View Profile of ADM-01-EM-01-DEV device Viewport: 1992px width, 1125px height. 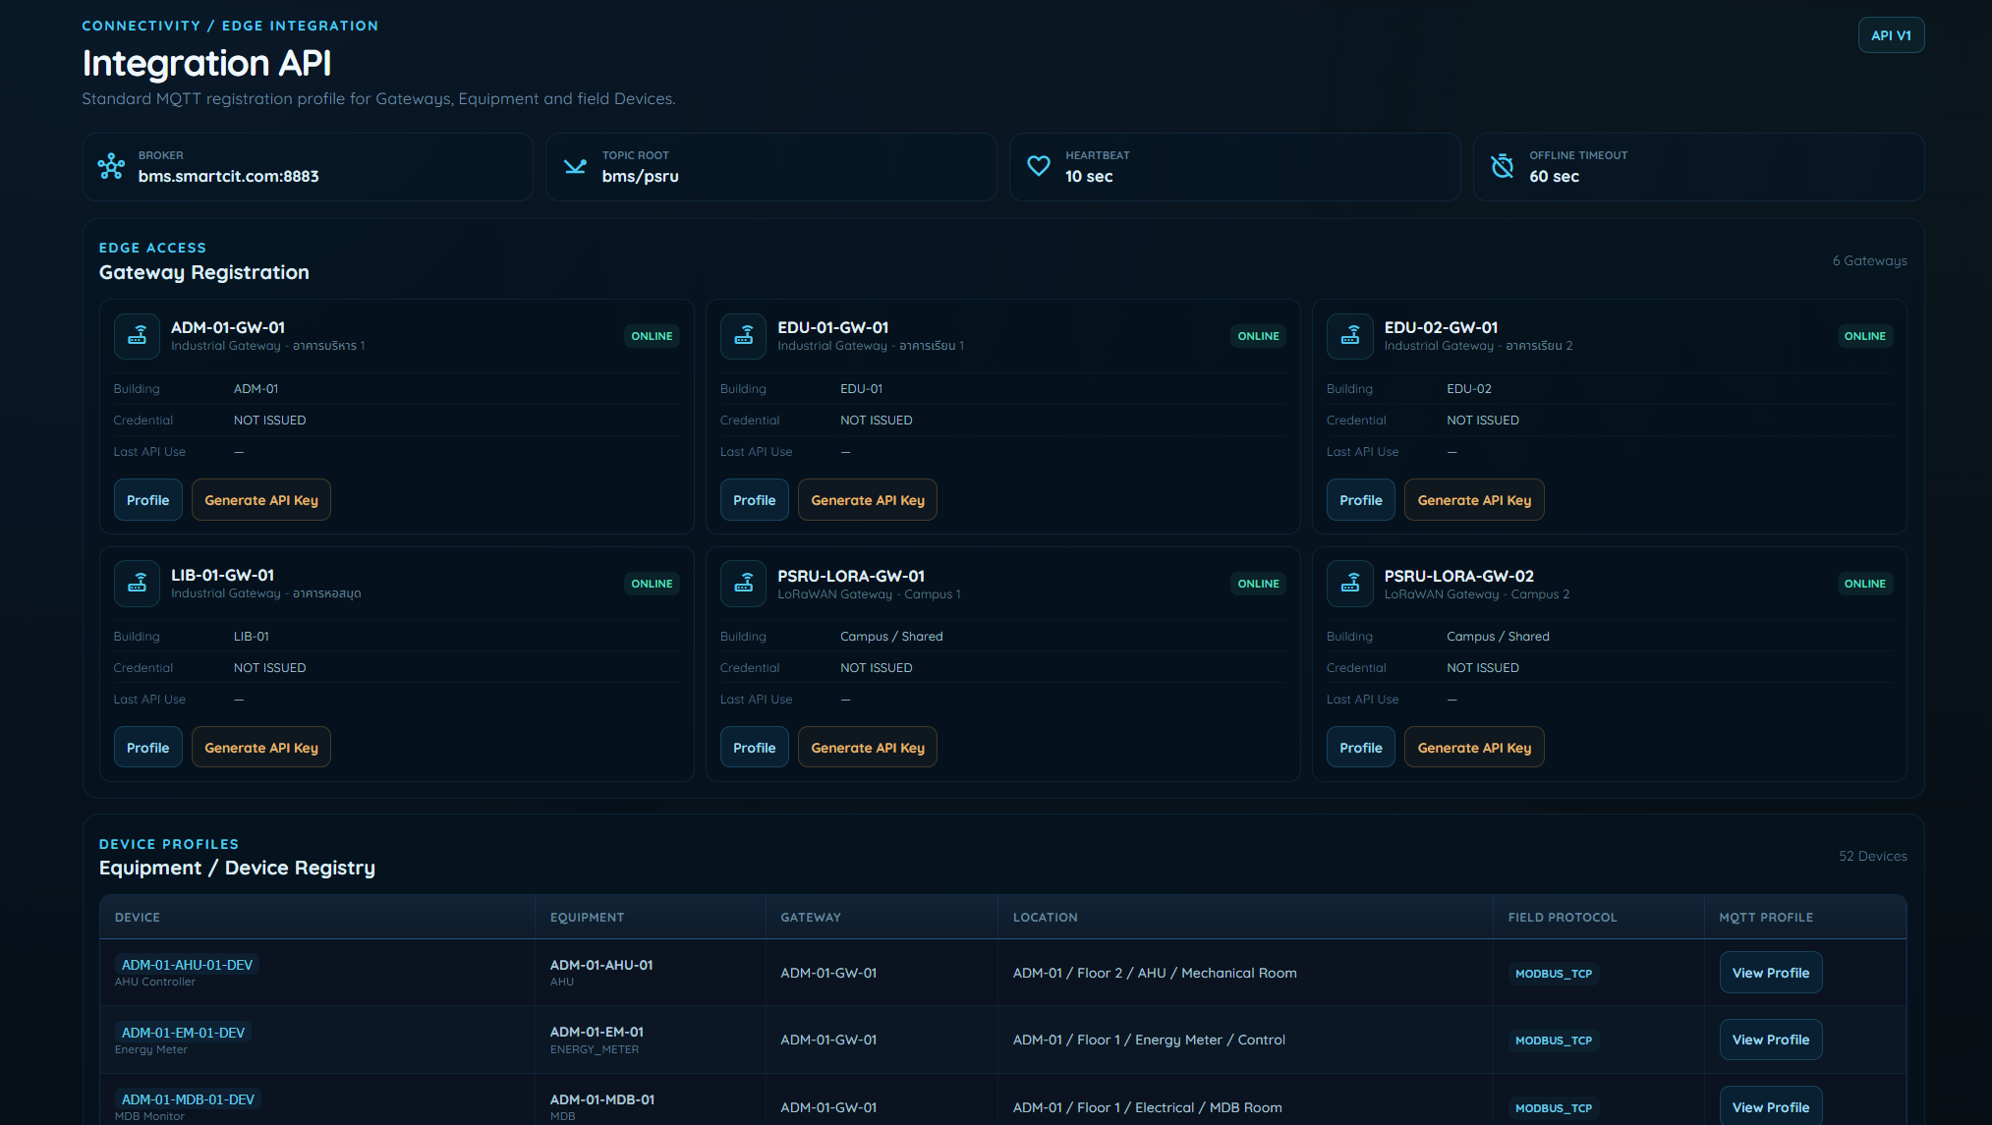pyautogui.click(x=1771, y=1040)
